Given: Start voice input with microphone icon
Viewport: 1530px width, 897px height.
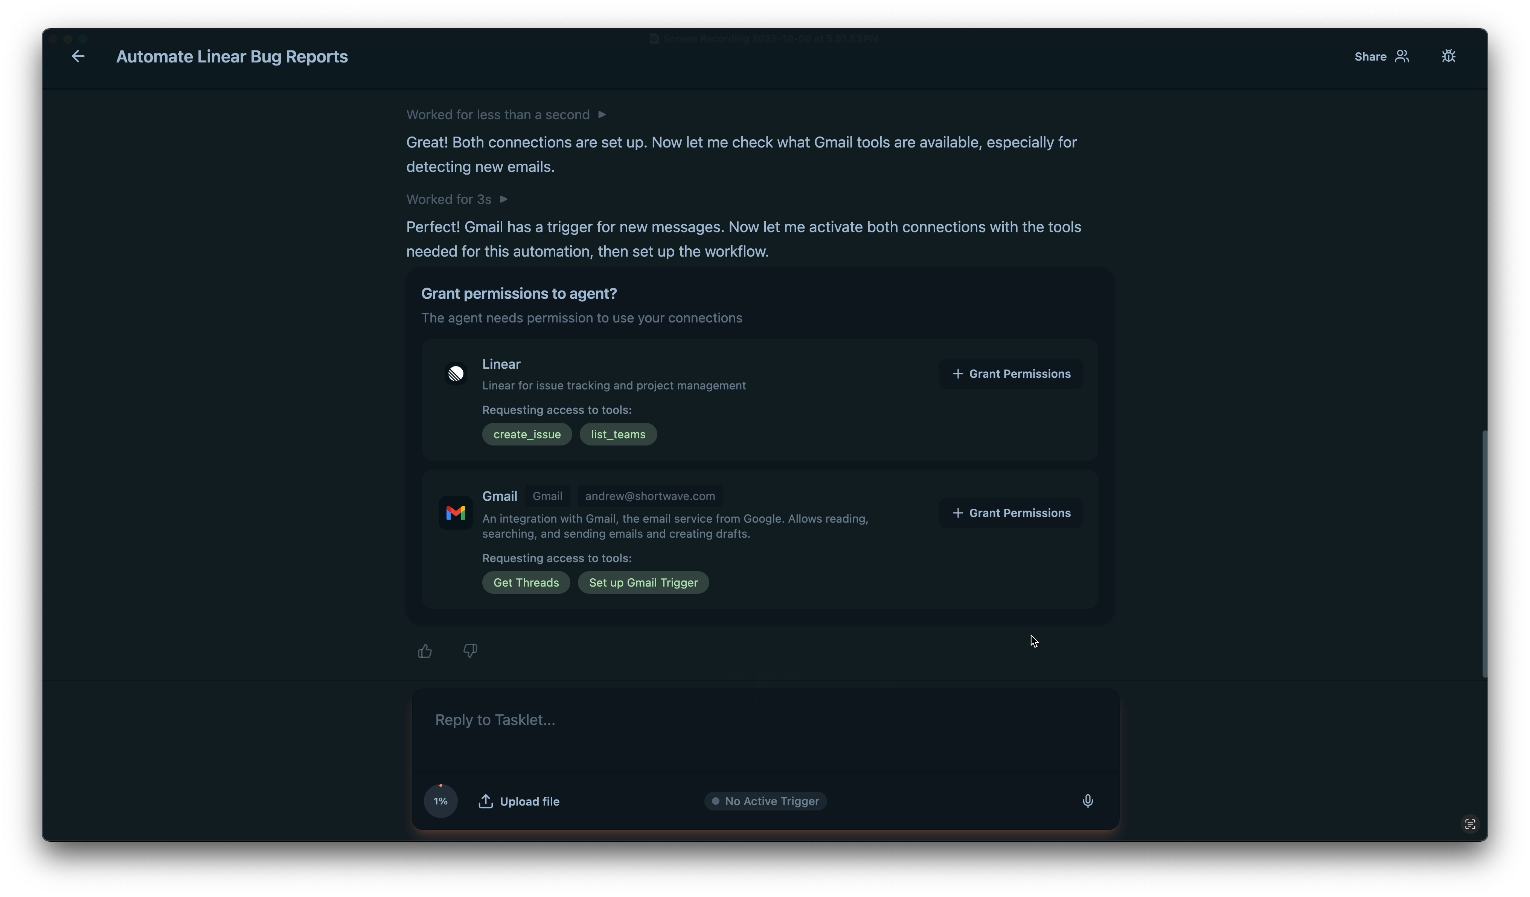Looking at the screenshot, I should click(1087, 801).
